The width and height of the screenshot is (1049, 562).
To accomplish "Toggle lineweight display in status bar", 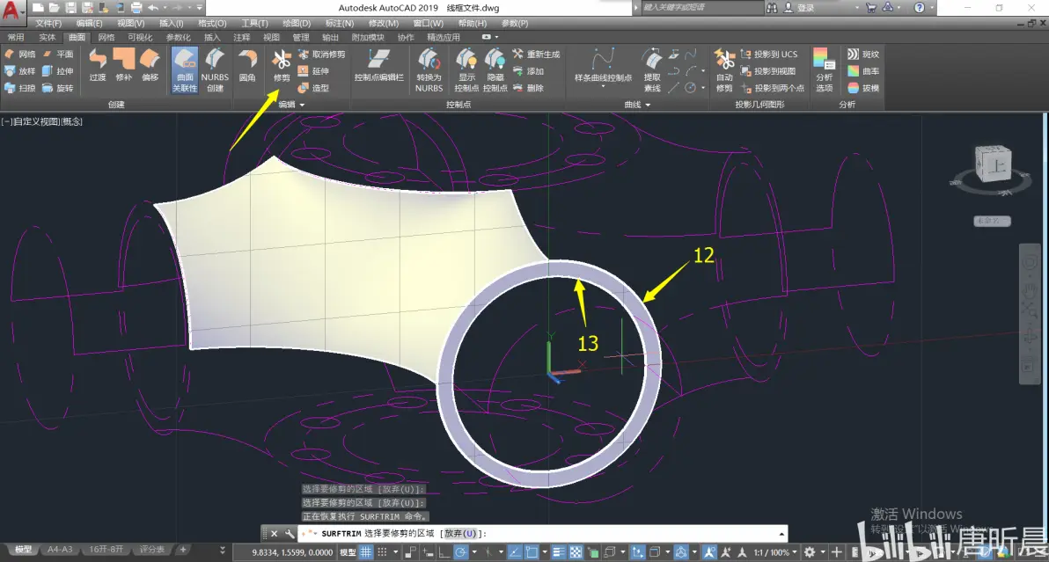I will click(559, 552).
